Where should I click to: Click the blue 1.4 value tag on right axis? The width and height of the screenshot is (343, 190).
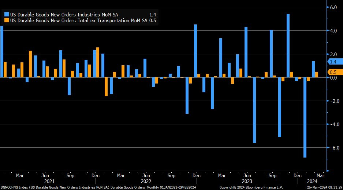click(332, 62)
